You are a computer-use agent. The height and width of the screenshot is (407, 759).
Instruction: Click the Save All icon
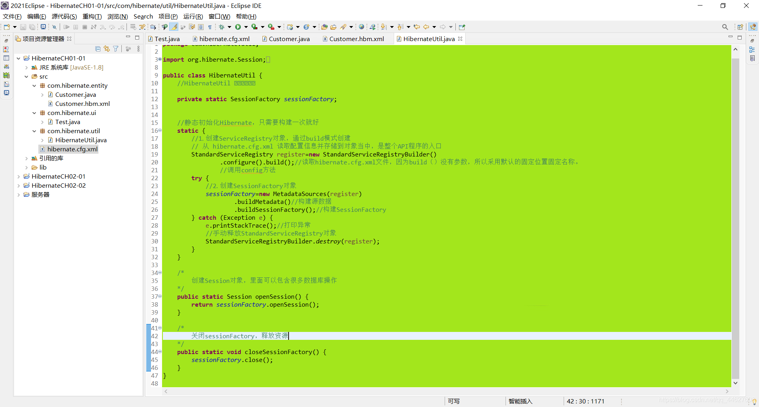(32, 27)
